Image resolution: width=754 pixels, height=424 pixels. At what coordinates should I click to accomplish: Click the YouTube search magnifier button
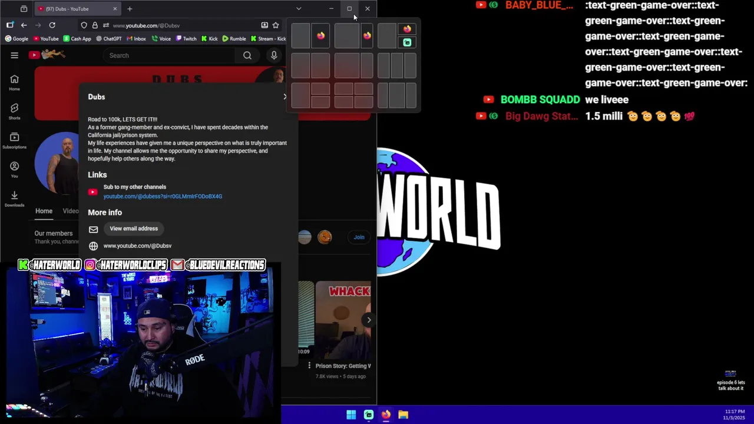tap(247, 55)
